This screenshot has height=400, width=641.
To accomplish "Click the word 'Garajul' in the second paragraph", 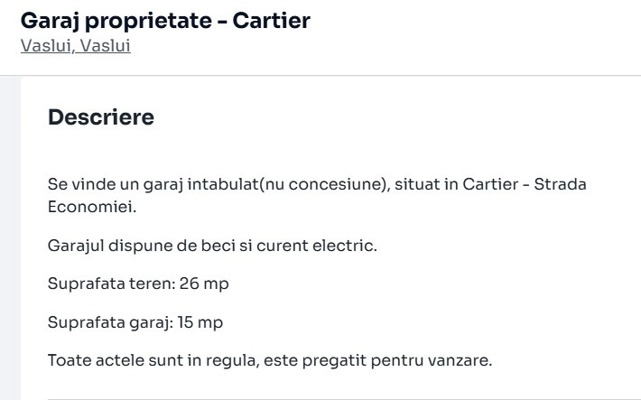I will (x=76, y=246).
